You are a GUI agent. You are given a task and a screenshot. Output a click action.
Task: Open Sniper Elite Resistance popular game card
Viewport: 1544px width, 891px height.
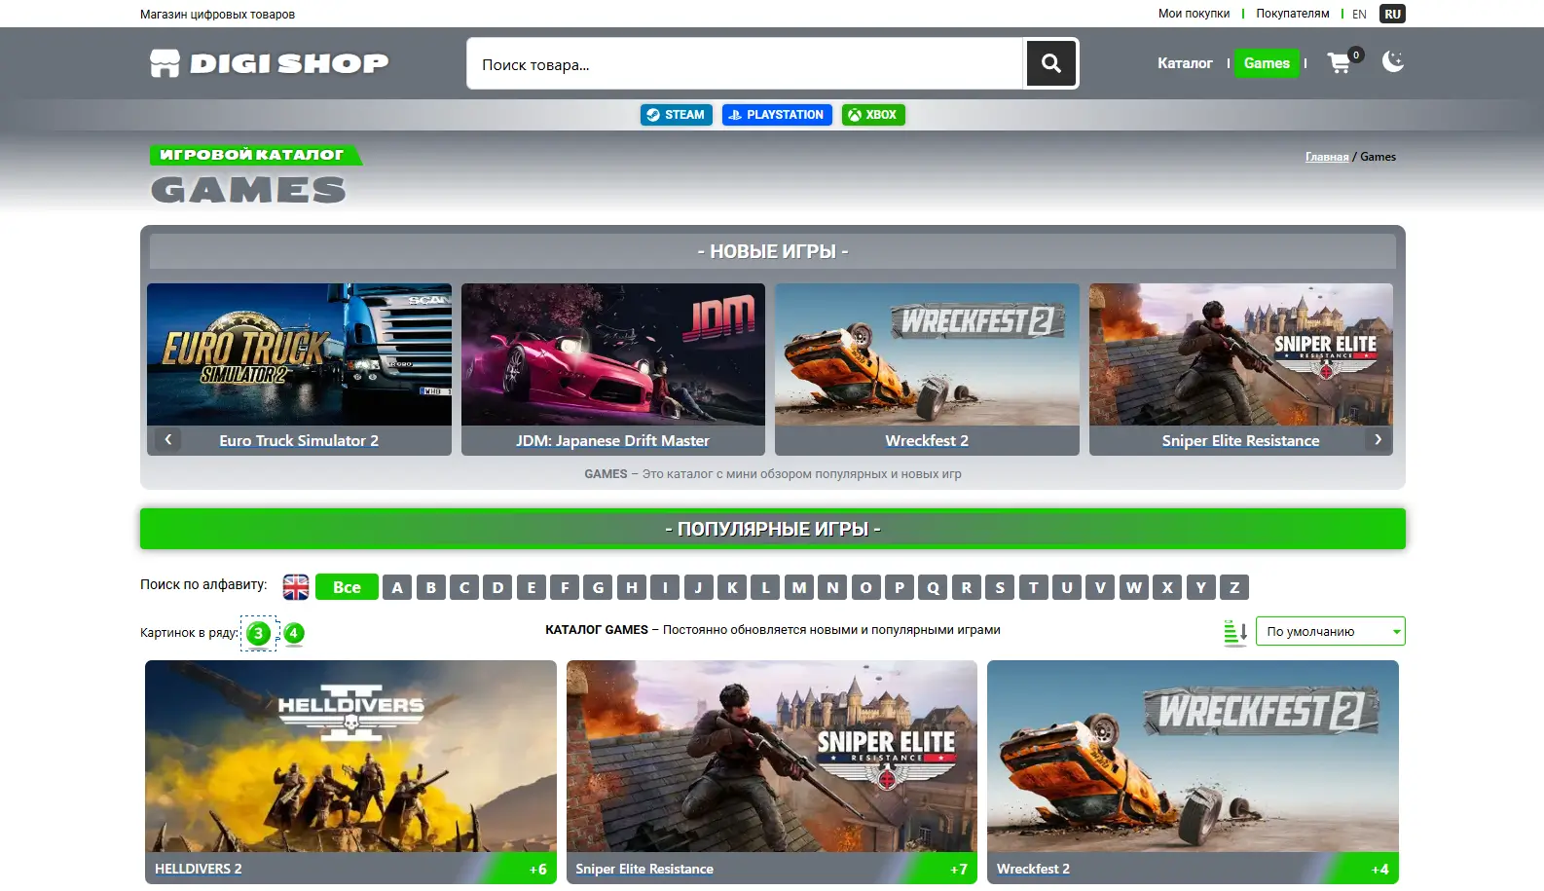pyautogui.click(x=772, y=772)
